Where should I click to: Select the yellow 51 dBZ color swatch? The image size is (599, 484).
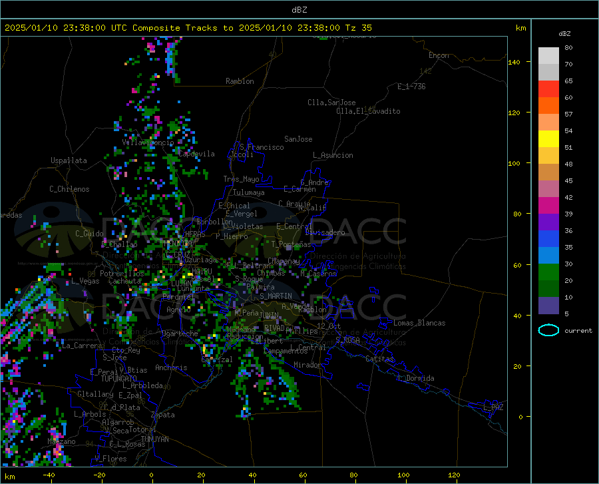click(x=548, y=139)
